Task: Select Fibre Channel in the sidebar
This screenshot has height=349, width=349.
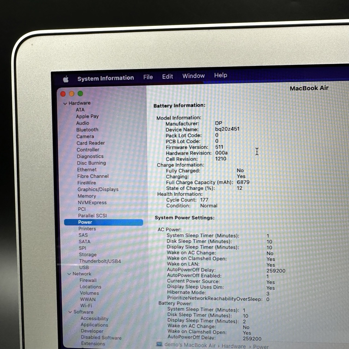Action: click(93, 176)
